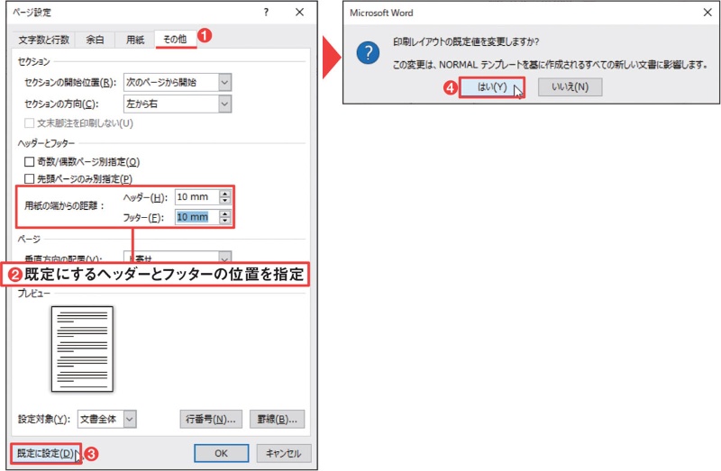
Task: Click the 既定に設定 button
Action: [x=45, y=453]
